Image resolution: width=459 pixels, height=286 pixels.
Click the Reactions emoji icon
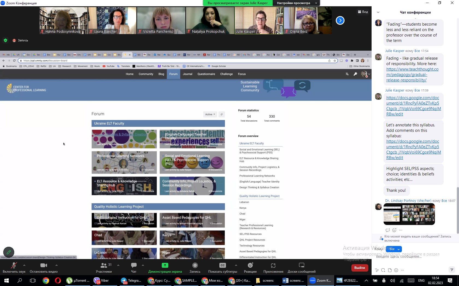tap(250, 266)
